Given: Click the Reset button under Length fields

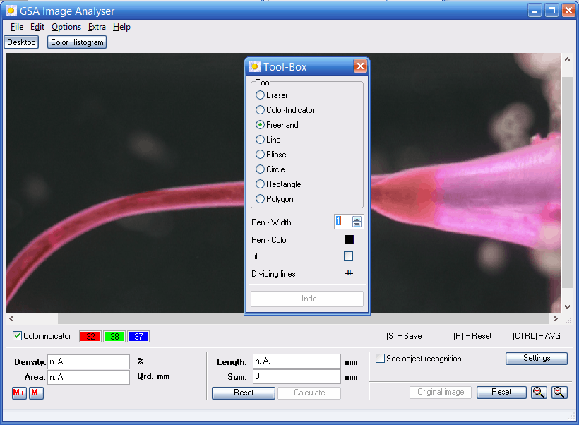Looking at the screenshot, I should click(244, 393).
